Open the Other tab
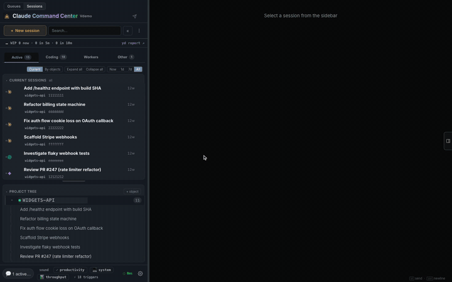 (x=126, y=57)
